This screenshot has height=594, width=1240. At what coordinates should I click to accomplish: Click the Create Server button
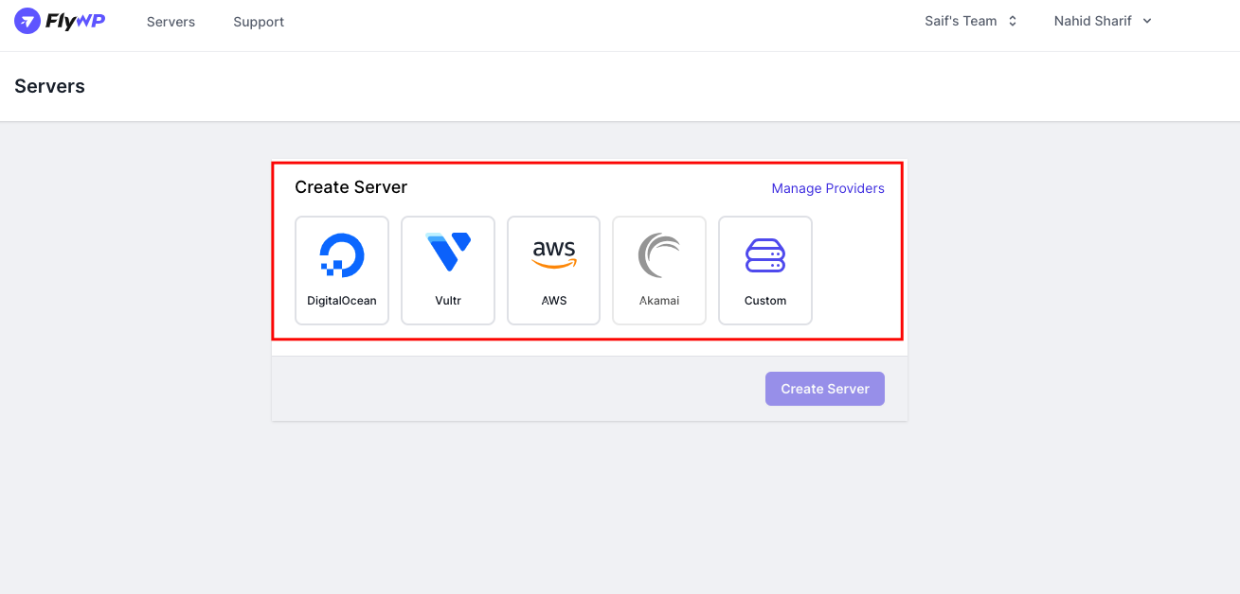pos(825,389)
